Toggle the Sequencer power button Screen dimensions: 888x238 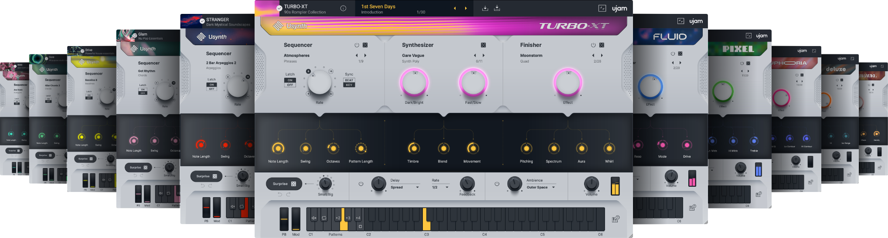pos(357,45)
